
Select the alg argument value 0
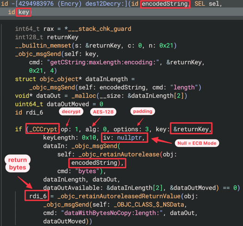(105, 129)
